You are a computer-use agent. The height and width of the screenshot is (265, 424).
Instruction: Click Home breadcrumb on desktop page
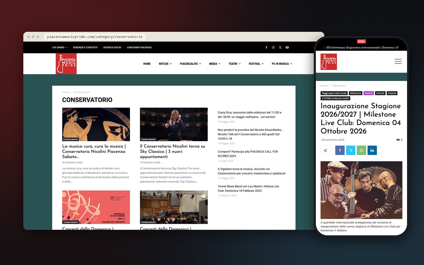[x=66, y=92]
